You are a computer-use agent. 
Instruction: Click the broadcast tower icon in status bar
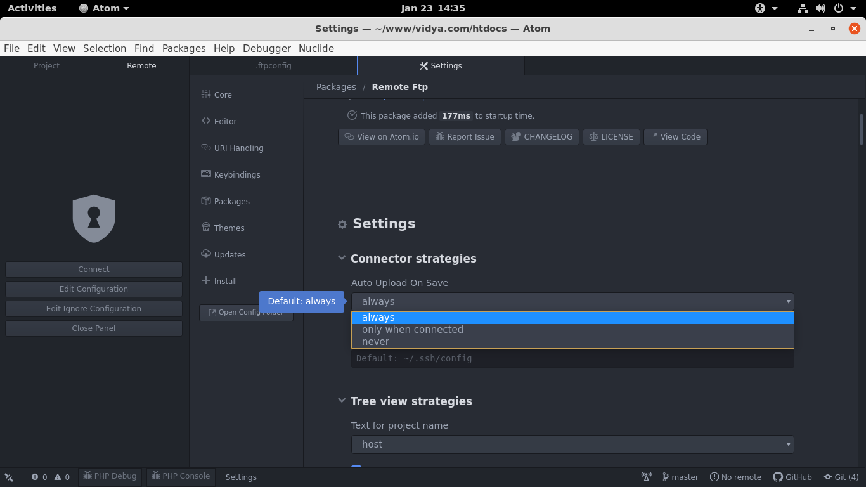(647, 477)
